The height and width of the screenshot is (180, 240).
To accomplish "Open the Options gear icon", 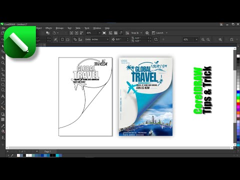I will 147,33.
